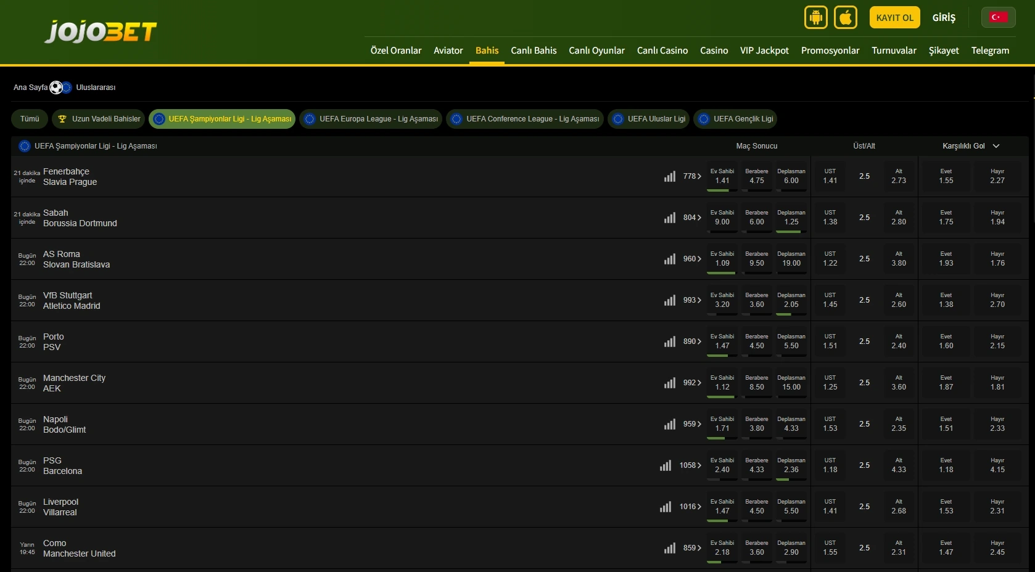Open statistics bars icon for Liverpool match
Image resolution: width=1035 pixels, height=572 pixels.
point(666,507)
